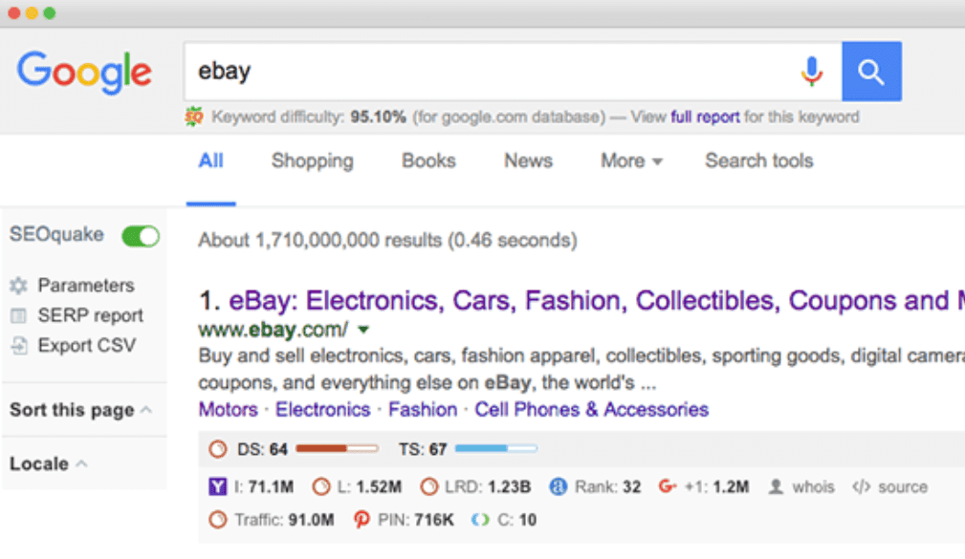Open the full report link

click(705, 118)
